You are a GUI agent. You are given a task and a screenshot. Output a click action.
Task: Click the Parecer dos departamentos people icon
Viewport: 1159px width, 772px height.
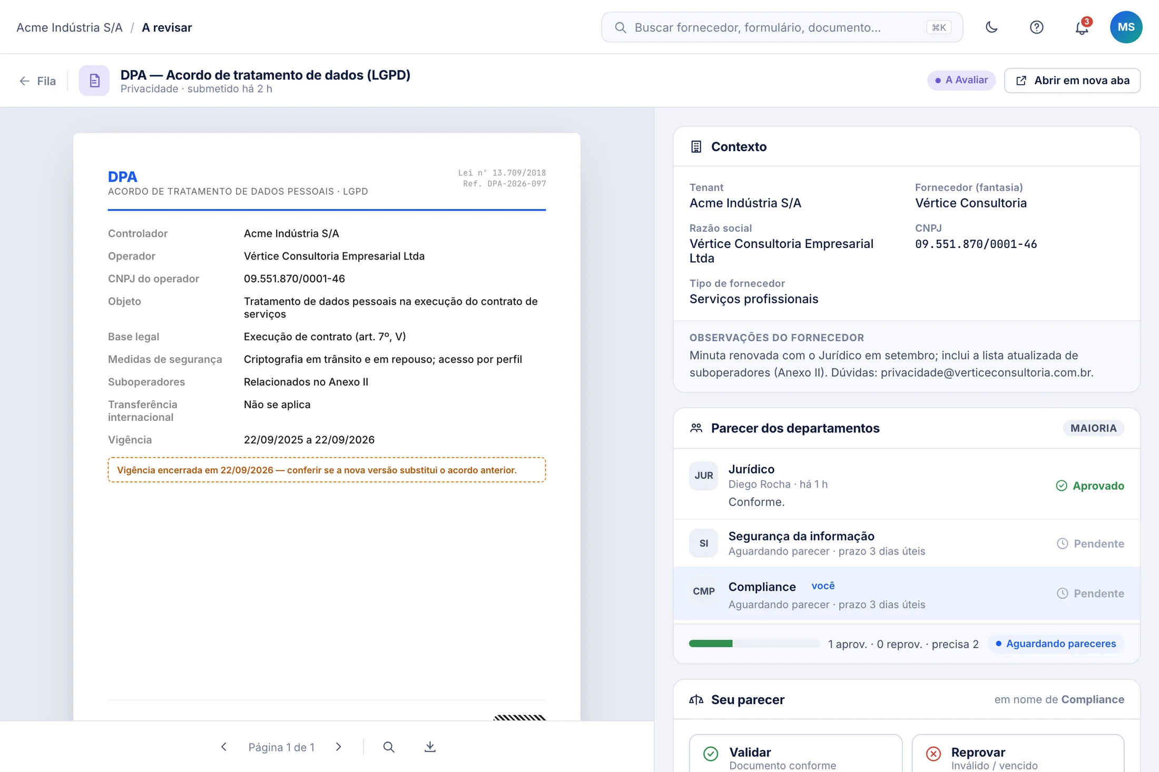pos(696,428)
